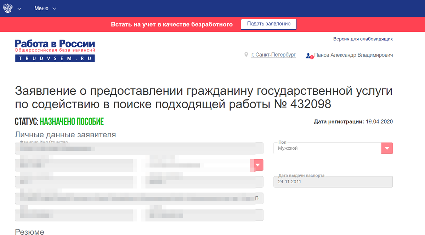The height and width of the screenshot is (235, 425).
Task: Click the Russian coat of arms icon
Action: pos(8,8)
